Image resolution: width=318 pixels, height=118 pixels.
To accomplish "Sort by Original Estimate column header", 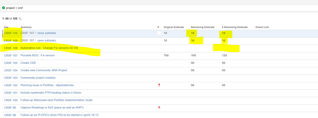I will pos(173,27).
